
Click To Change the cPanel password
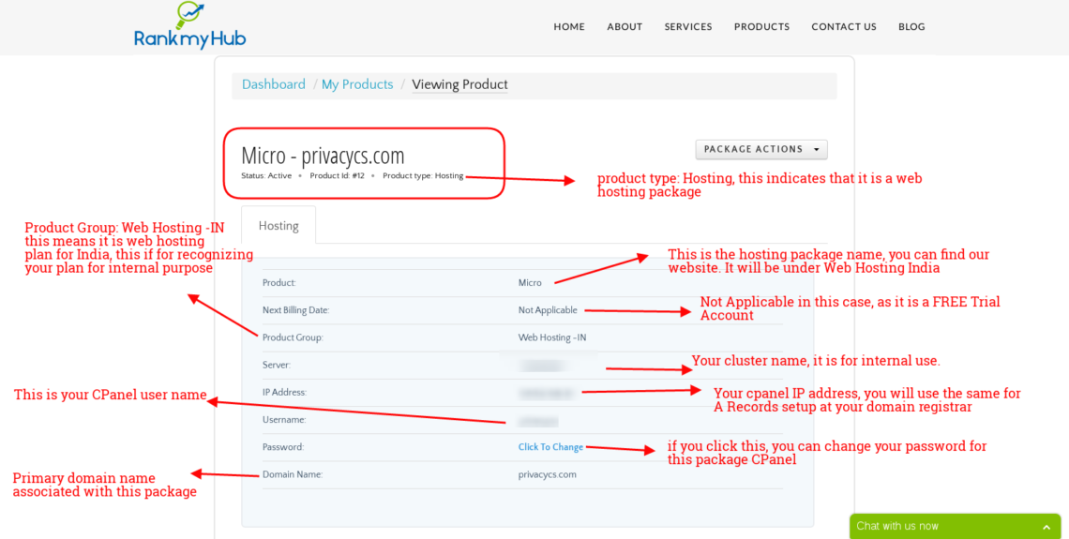pos(550,447)
